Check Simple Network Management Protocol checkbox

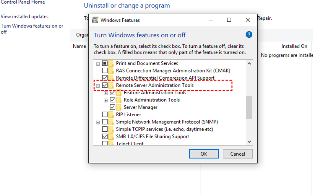pos(105,122)
